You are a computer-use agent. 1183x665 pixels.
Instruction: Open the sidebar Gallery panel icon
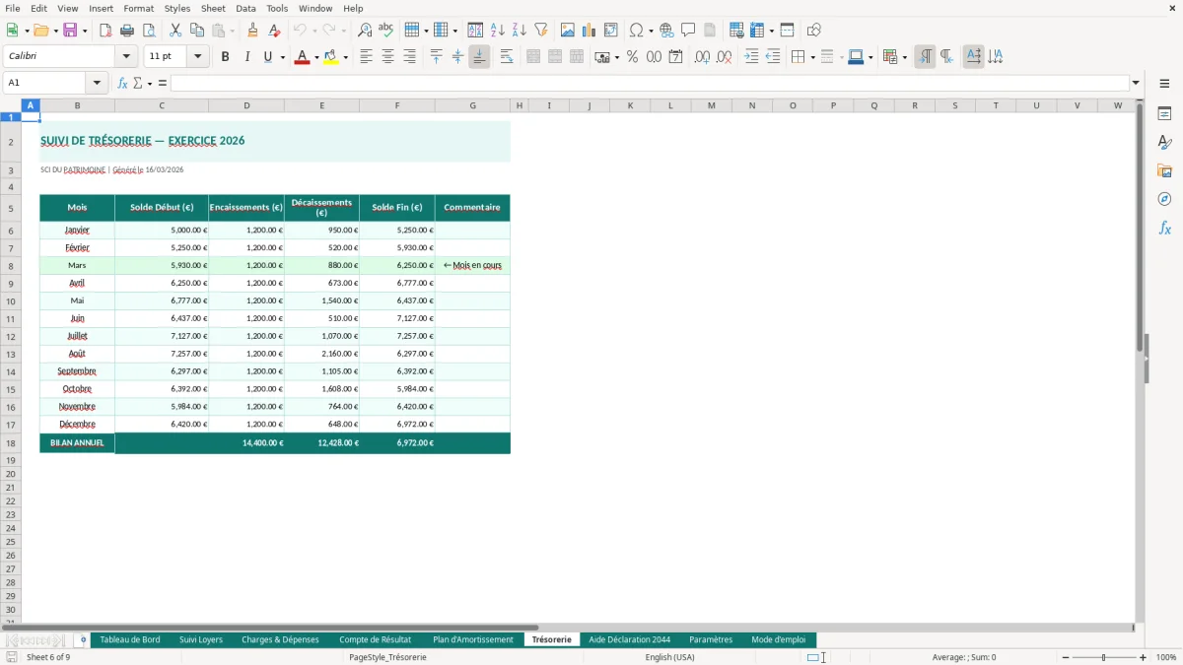pos(1164,170)
